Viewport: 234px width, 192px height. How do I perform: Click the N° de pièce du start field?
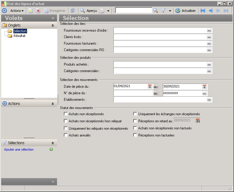click(133, 93)
